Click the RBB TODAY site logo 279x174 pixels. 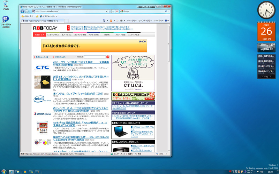pos(45,28)
